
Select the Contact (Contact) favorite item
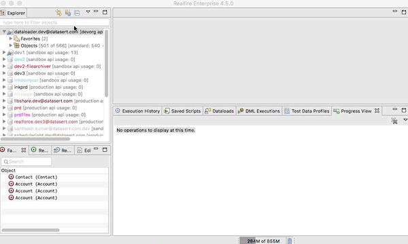tap(36, 177)
